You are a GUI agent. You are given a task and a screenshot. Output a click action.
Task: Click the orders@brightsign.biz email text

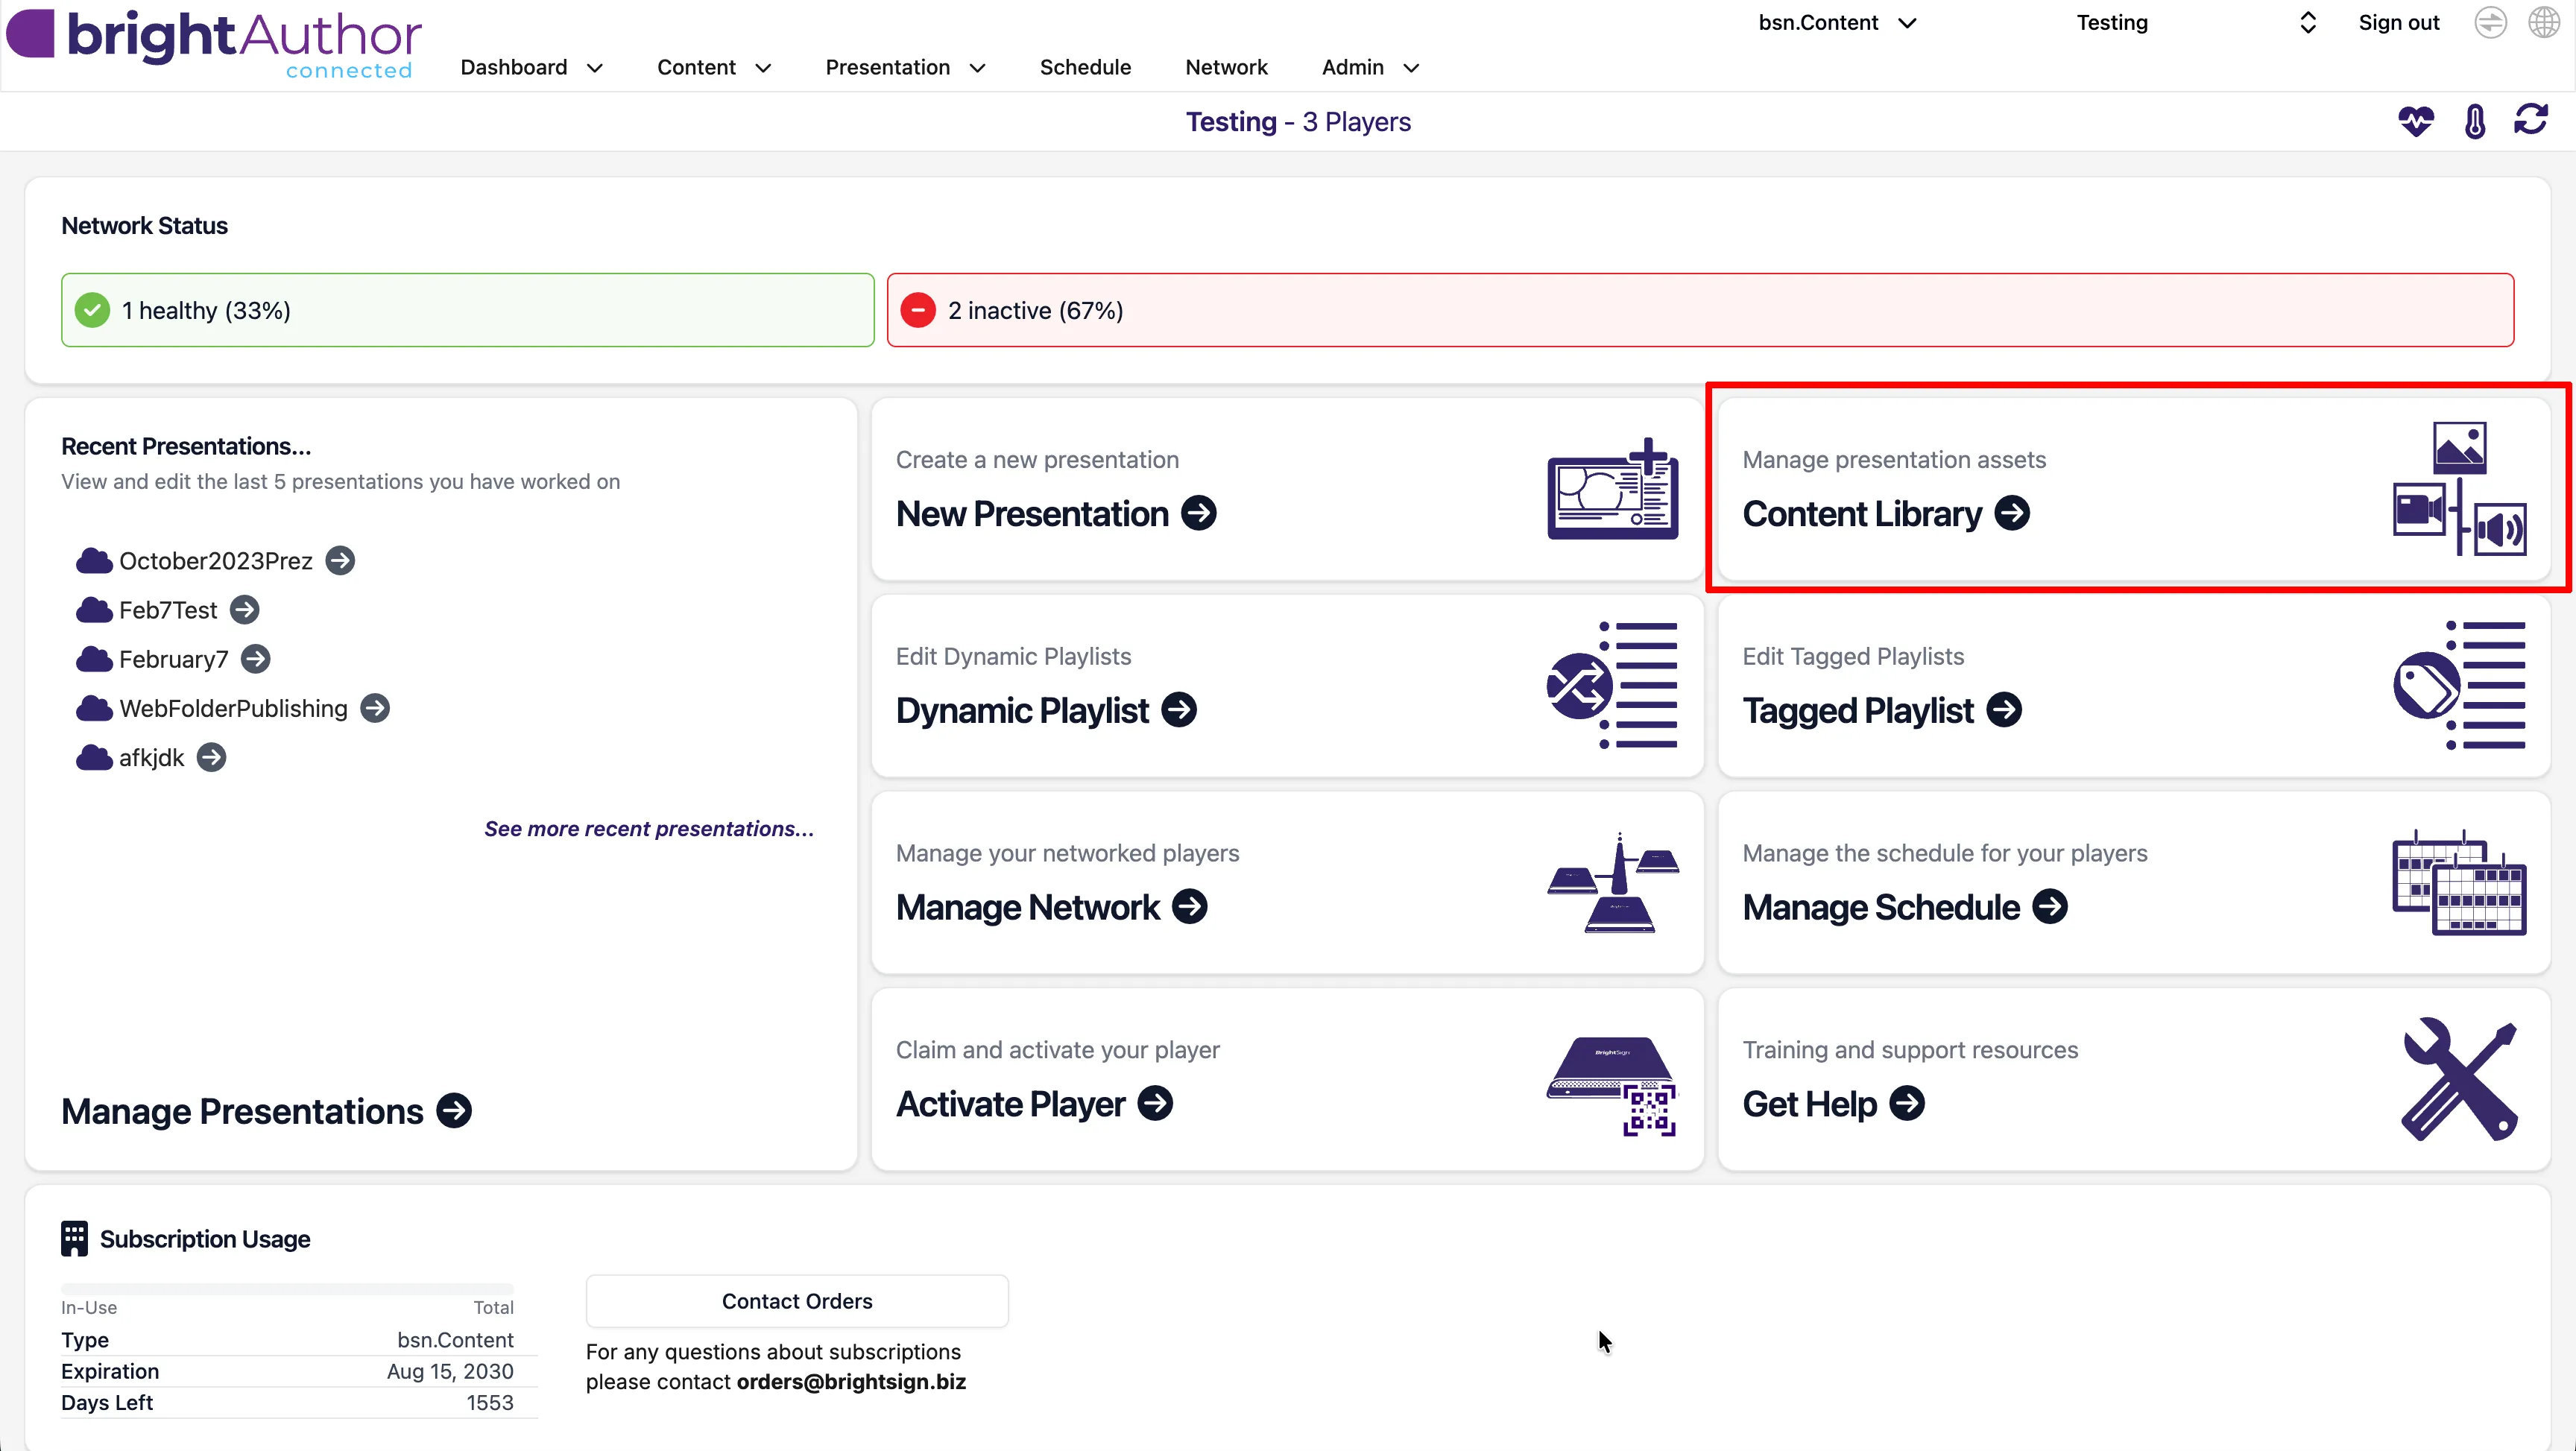(851, 1381)
